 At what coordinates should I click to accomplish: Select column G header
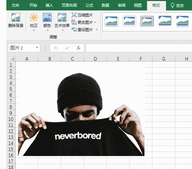(x=163, y=59)
